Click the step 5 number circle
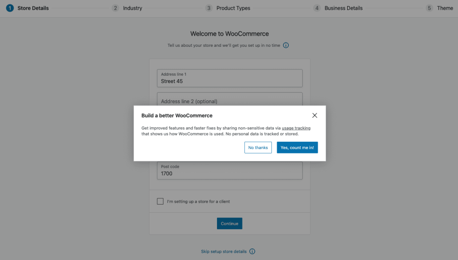 point(430,8)
